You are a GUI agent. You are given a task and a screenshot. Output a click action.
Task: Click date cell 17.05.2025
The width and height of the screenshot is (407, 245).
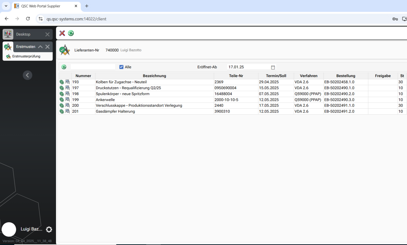[x=269, y=105]
